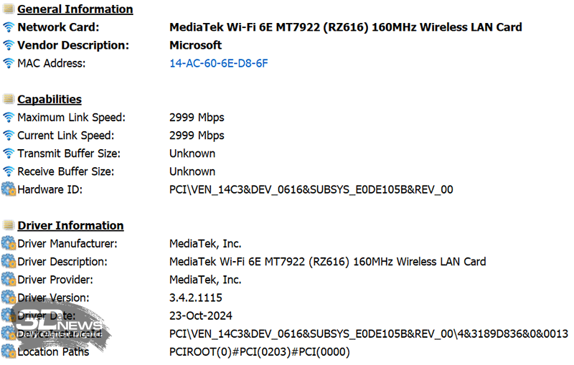This screenshot has height=365, width=574.
Task: Select the Driver Information section heading
Action: click(70, 226)
